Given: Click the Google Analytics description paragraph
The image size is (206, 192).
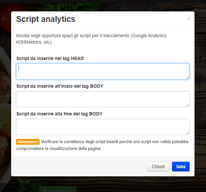Looking at the screenshot, I should [x=92, y=39].
